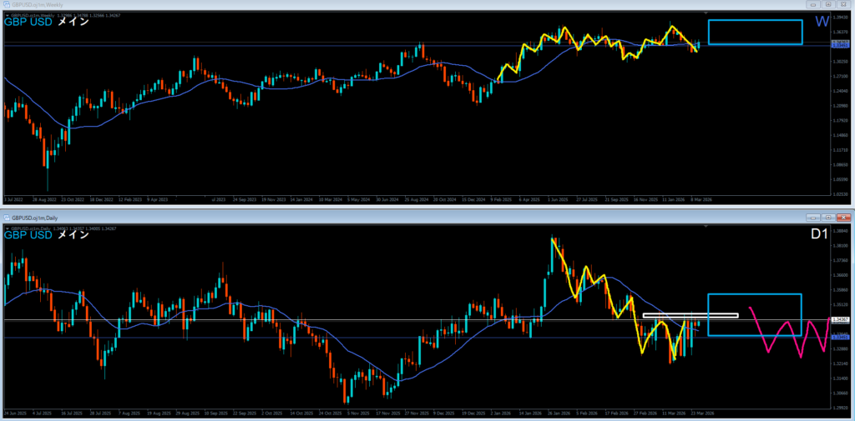Click the 1.38840 price scale label on Daily chart

840,231
